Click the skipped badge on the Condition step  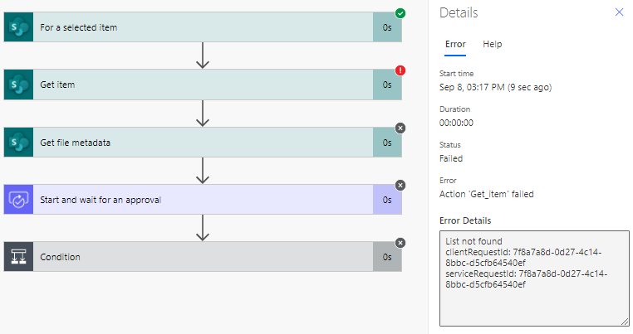(x=400, y=242)
